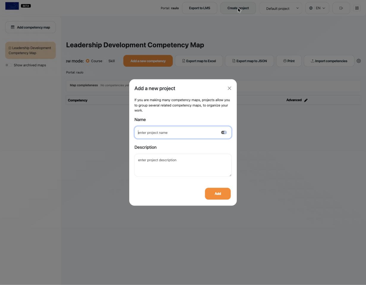Image resolution: width=366 pixels, height=285 pixels.
Task: Click the Advanced column header
Action: pos(294,100)
